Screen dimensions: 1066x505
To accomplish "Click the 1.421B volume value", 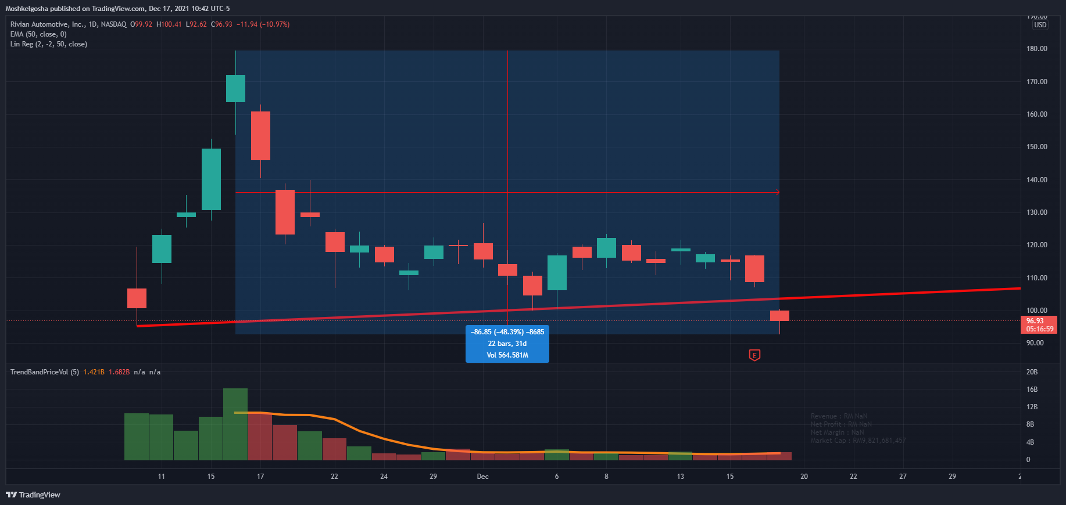I will [94, 372].
